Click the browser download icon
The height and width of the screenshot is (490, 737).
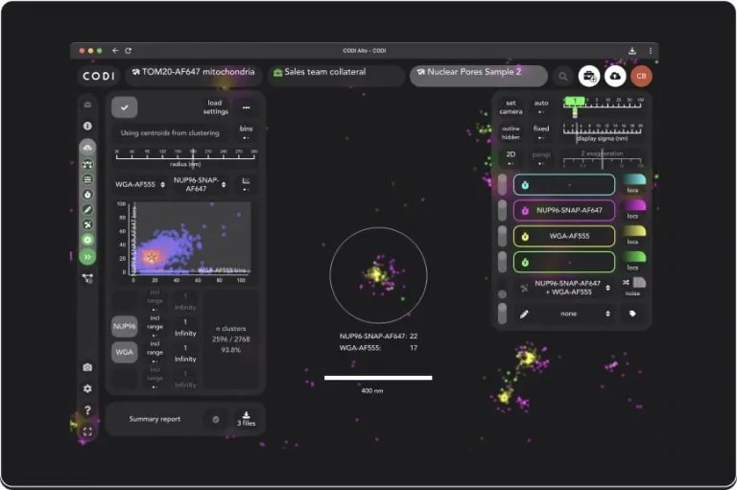coord(632,50)
